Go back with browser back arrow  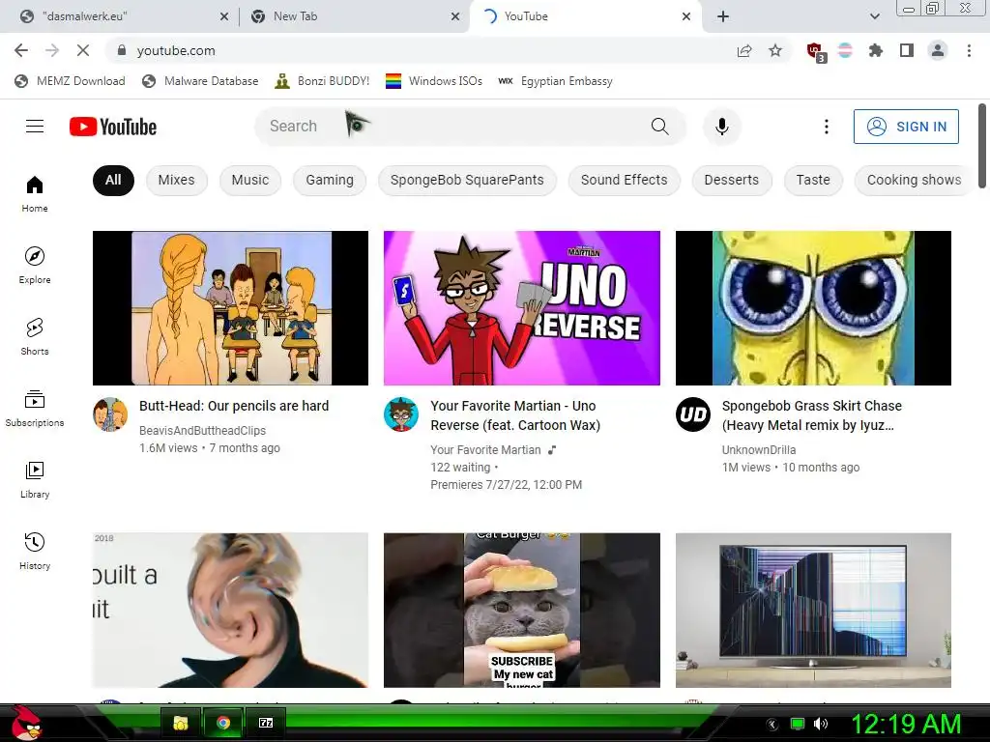pyautogui.click(x=21, y=50)
